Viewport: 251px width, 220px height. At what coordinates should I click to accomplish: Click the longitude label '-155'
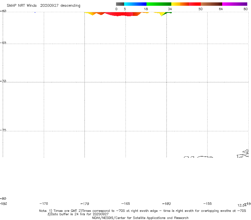pos(208,204)
